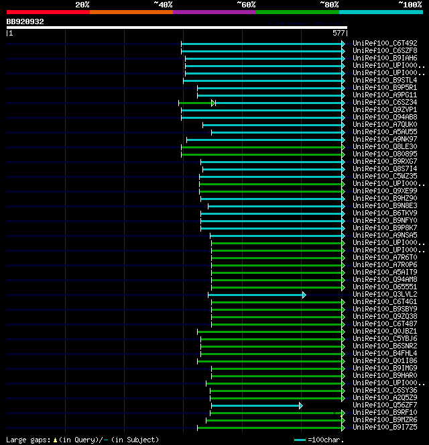Open hit UniRef100_Q9ZVP1
This screenshot has width=429, height=445.
point(385,109)
